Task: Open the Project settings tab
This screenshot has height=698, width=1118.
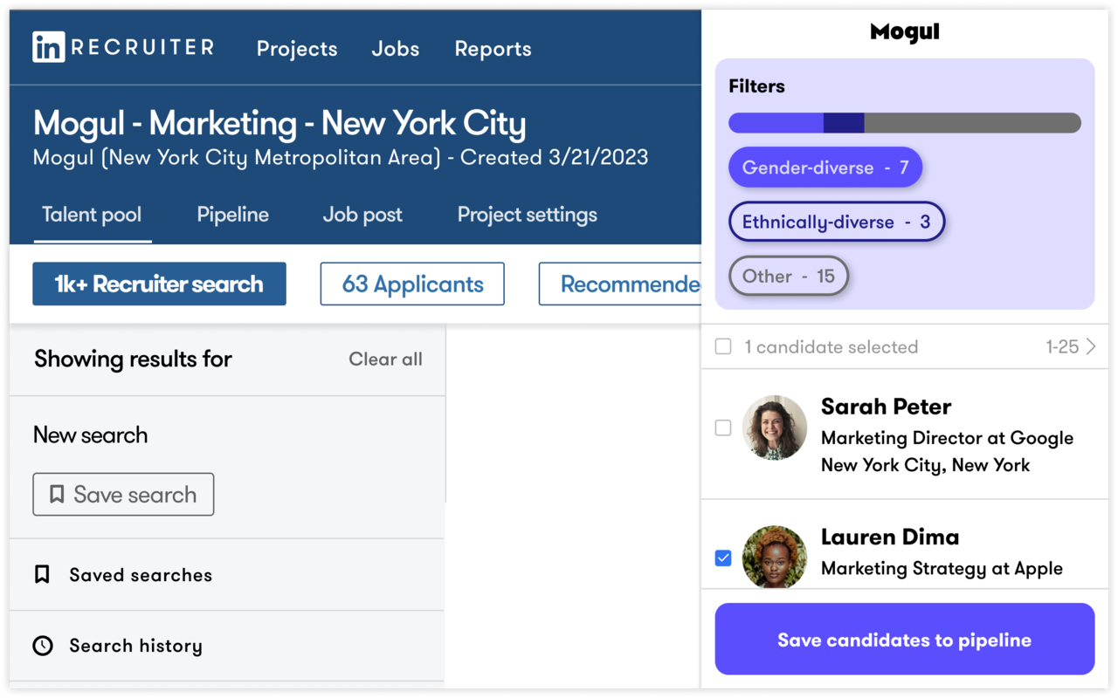Action: pyautogui.click(x=527, y=215)
